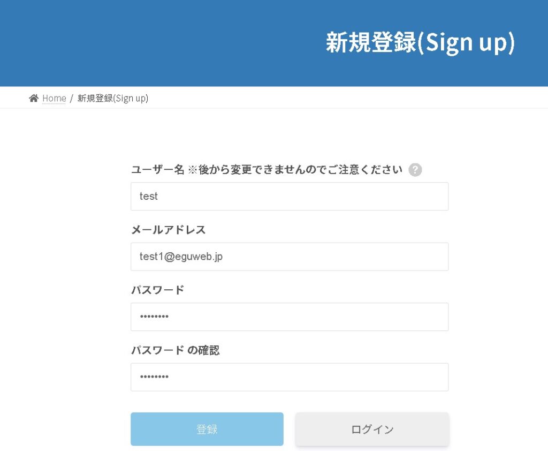
Task: Click into the first パスワード field
Action: coord(289,317)
